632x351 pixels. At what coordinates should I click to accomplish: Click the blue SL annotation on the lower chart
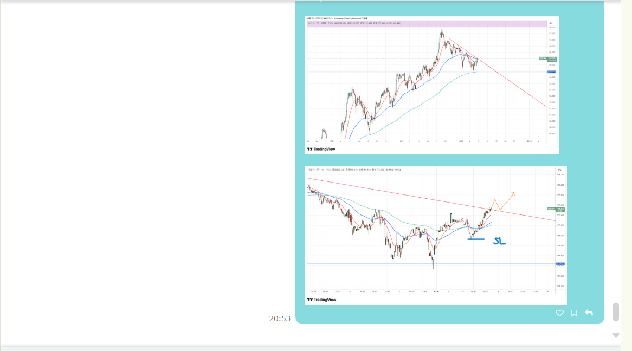[x=499, y=241]
